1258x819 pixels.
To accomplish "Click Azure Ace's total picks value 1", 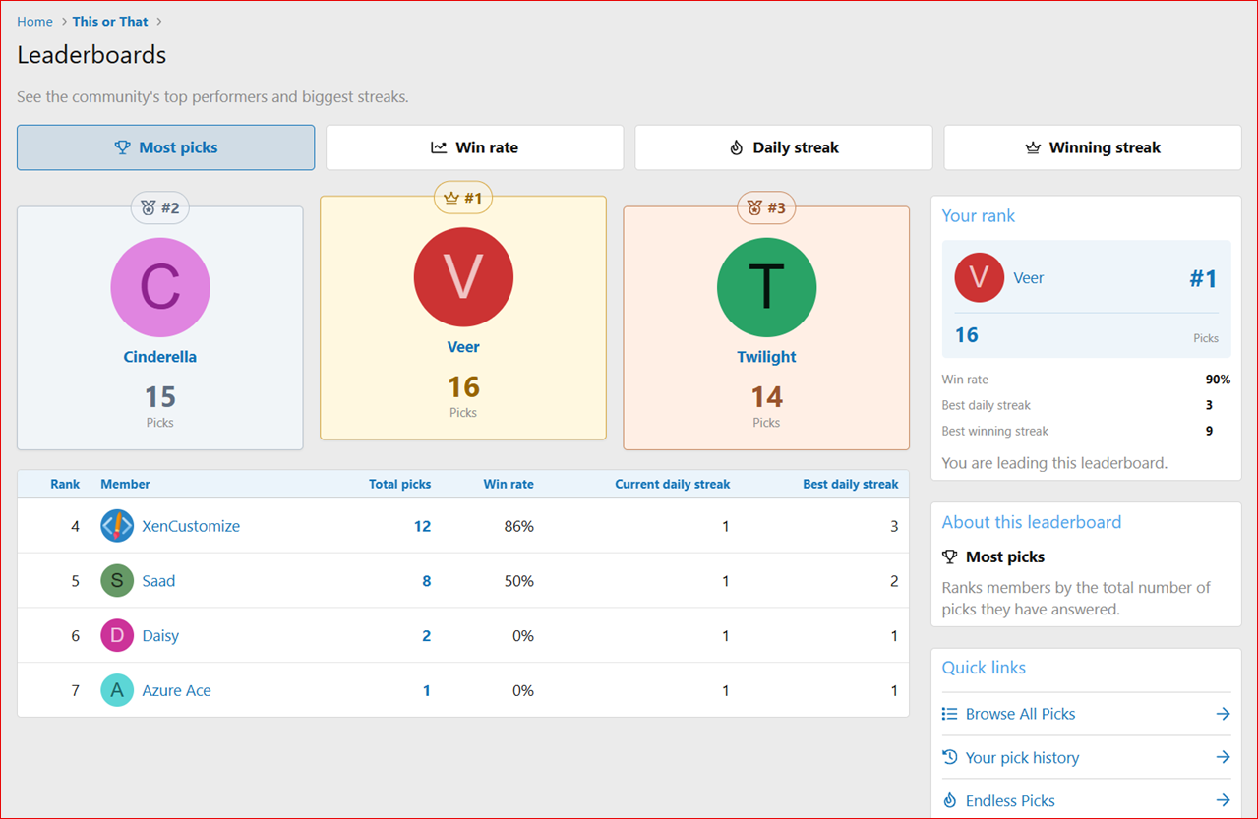I will (427, 691).
